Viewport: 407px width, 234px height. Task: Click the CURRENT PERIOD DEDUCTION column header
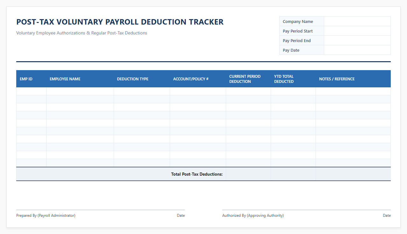tap(248, 79)
